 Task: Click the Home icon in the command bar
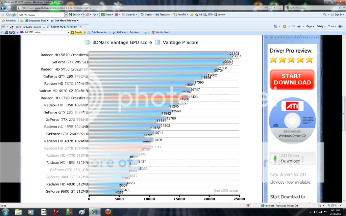[x=275, y=26]
